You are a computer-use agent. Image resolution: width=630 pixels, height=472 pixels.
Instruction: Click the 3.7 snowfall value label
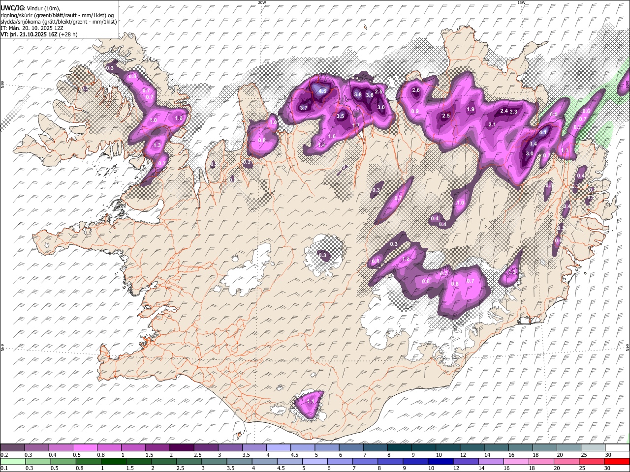point(304,108)
